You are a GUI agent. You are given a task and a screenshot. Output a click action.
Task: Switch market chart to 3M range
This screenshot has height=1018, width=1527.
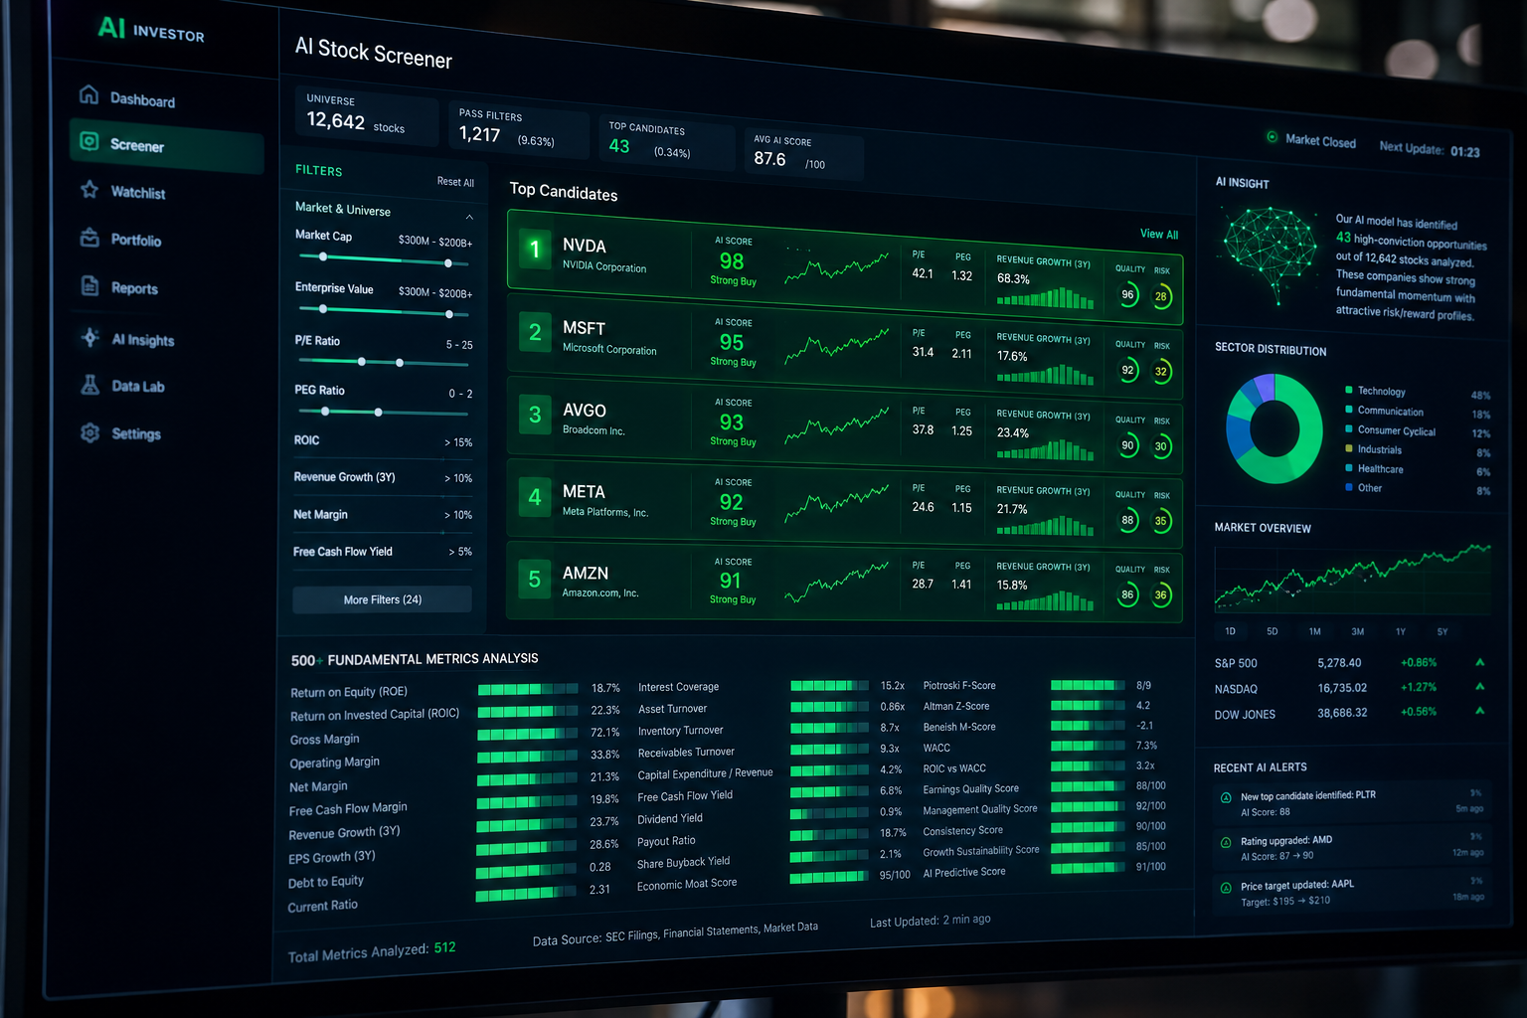click(1357, 631)
